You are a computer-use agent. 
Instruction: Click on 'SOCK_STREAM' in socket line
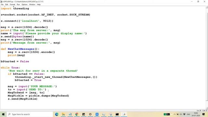[80, 15]
